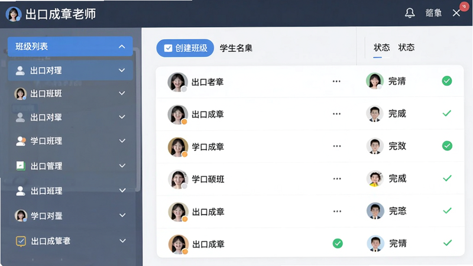Select 出口对理 in the sidebar

pyautogui.click(x=70, y=70)
